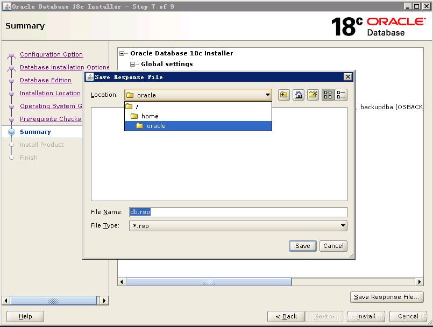The width and height of the screenshot is (433, 327).
Task: Click the installer window Java icon
Action: tap(6, 6)
